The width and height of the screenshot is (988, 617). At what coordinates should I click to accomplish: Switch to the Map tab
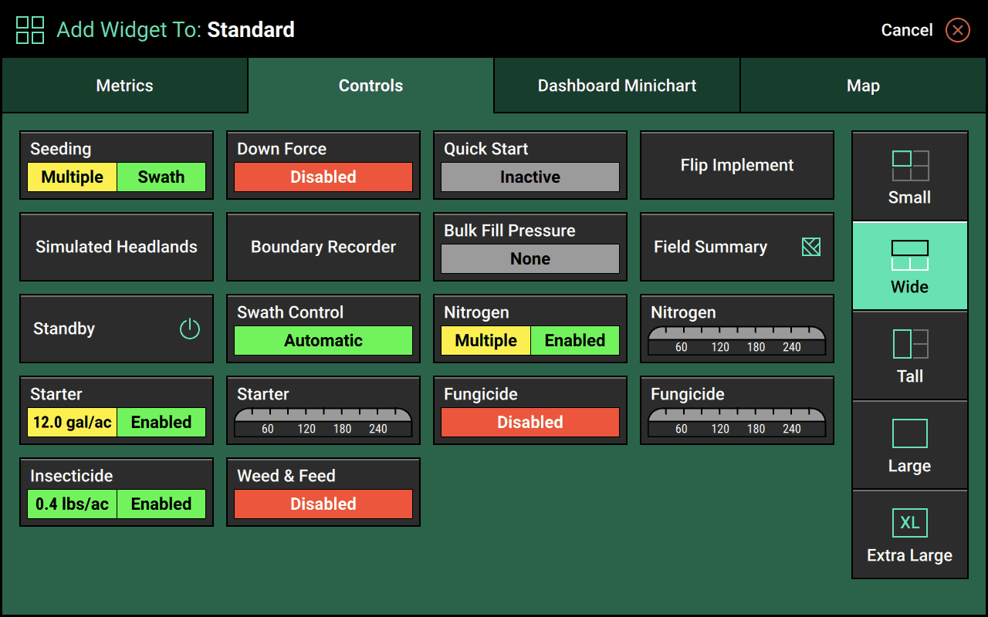(x=863, y=86)
